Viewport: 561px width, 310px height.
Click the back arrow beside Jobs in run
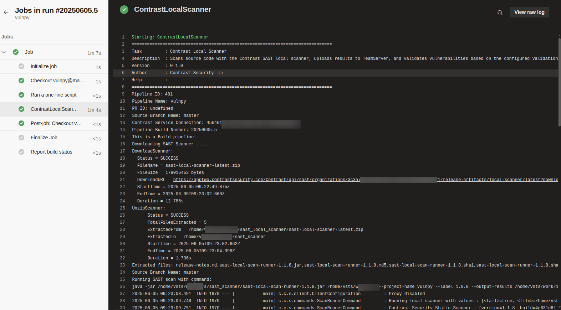click(x=6, y=12)
